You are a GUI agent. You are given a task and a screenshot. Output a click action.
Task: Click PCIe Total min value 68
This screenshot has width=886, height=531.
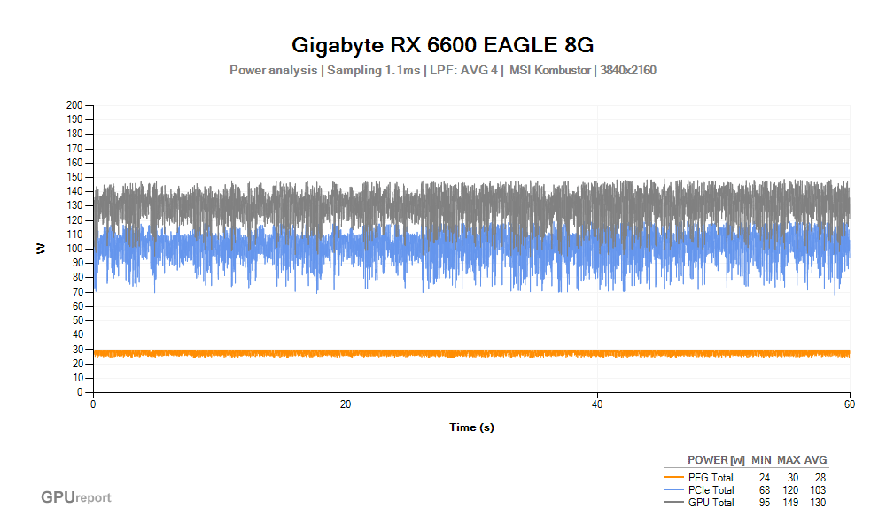pos(765,489)
